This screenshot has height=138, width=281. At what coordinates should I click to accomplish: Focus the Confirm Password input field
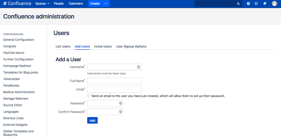(105, 112)
